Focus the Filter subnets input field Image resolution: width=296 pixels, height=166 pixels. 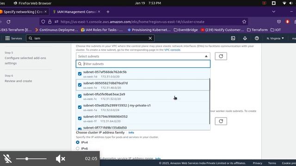[x=143, y=64]
